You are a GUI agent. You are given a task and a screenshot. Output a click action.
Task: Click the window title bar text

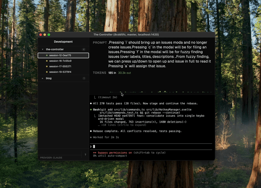click(x=126, y=35)
